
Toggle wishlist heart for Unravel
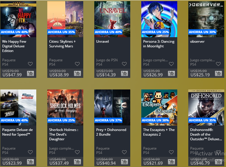tap(124, 64)
